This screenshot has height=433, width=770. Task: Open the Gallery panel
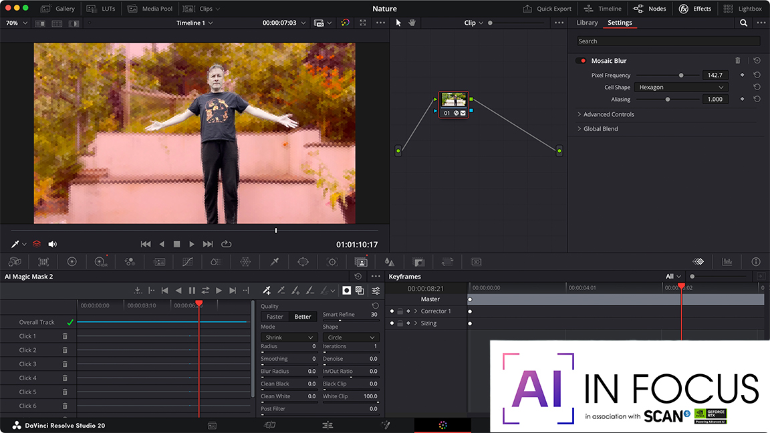58,9
